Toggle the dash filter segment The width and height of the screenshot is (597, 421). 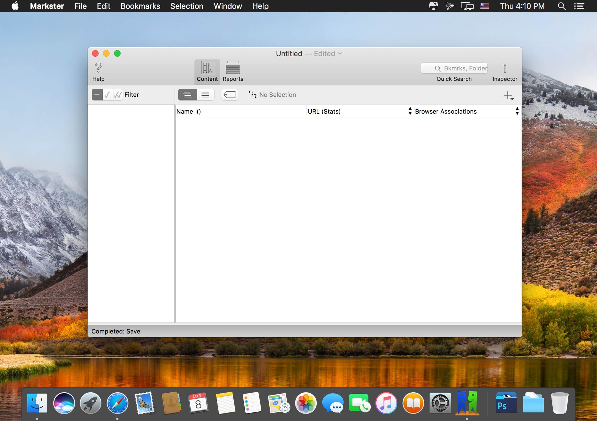(97, 95)
